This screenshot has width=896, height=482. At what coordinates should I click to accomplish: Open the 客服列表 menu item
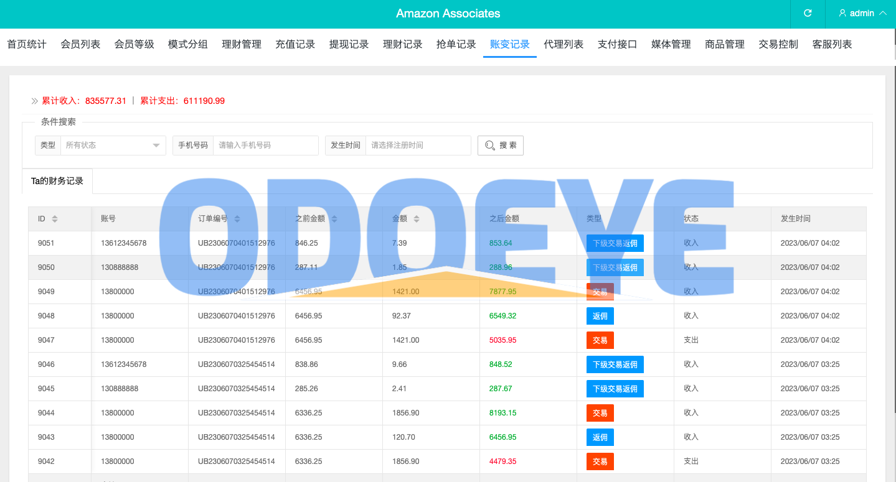coord(832,44)
